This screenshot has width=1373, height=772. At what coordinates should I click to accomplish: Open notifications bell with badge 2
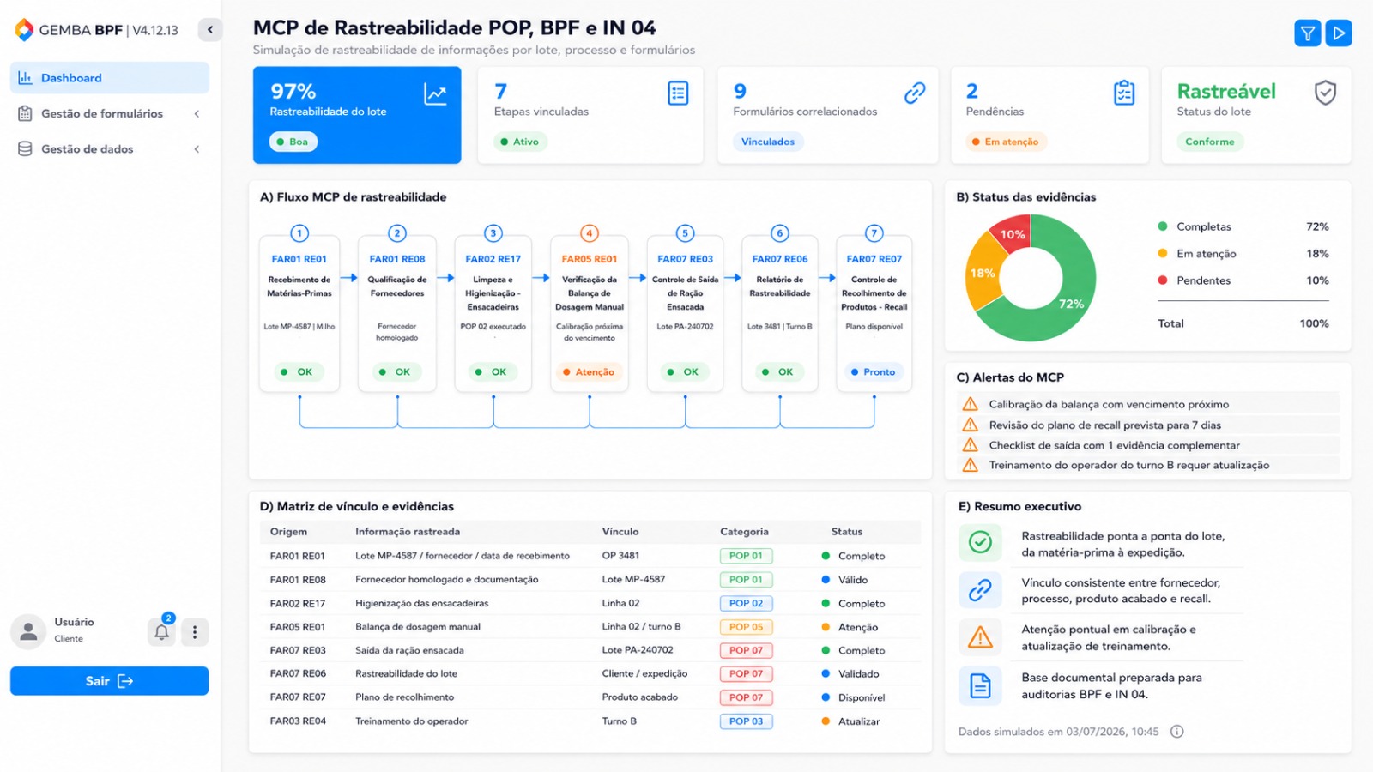point(162,631)
